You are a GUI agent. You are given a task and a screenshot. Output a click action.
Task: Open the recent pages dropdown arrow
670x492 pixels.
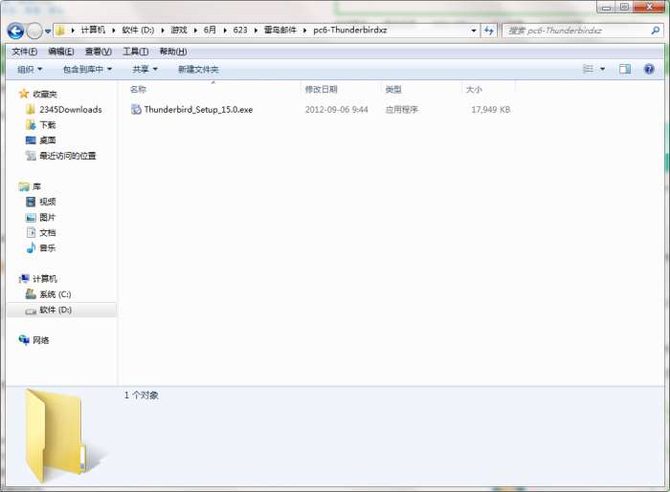[x=48, y=32]
